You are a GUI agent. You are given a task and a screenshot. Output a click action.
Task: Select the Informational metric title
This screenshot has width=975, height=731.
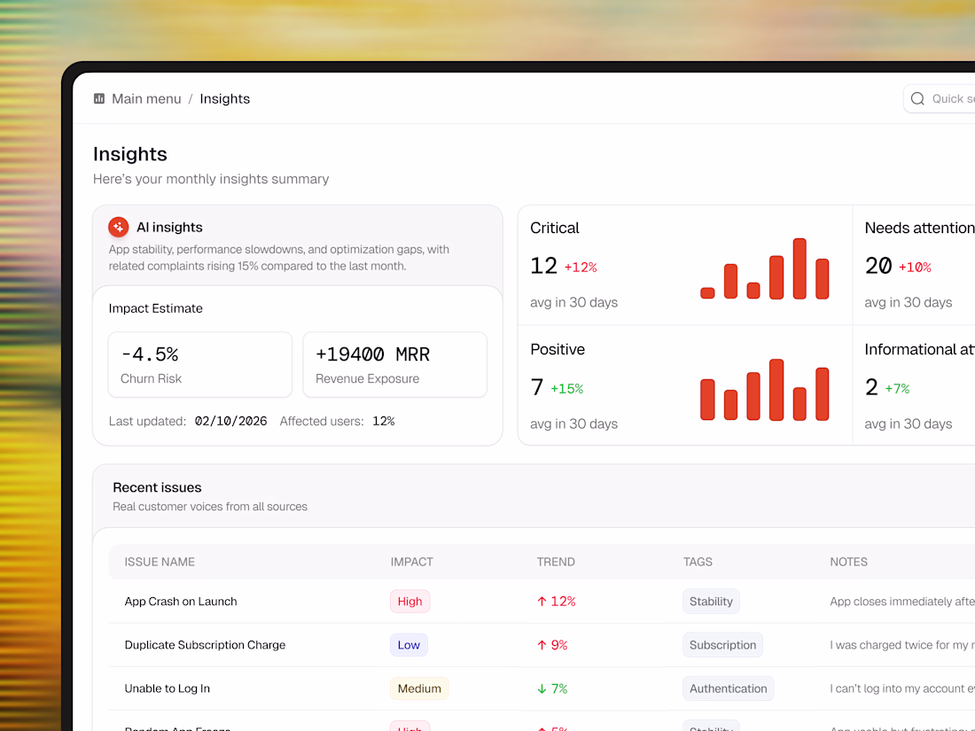coord(920,349)
